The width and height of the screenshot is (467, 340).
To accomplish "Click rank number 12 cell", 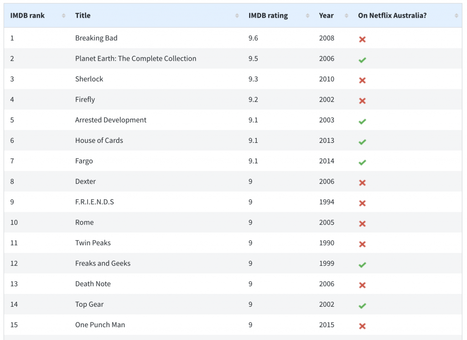I will coord(14,263).
